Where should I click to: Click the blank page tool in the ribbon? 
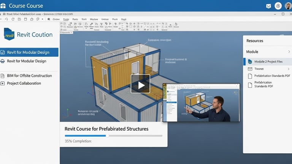click(x=86, y=24)
